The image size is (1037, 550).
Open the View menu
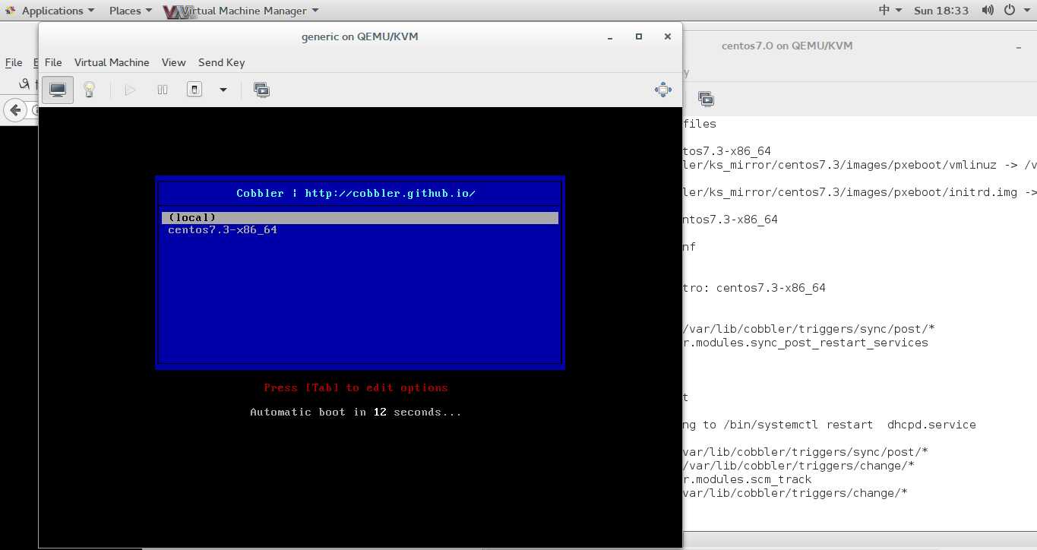pyautogui.click(x=173, y=62)
